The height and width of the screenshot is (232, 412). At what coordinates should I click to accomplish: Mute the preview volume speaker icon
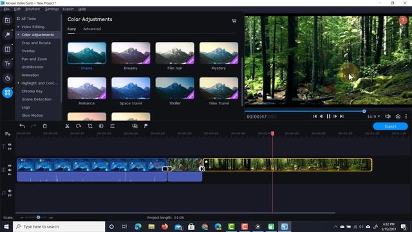tap(388, 116)
